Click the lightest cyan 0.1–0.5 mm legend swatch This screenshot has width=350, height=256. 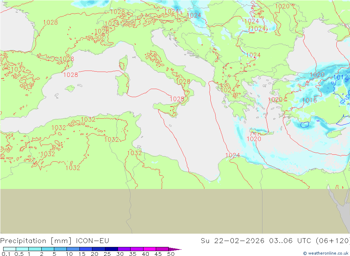[x=9, y=249]
